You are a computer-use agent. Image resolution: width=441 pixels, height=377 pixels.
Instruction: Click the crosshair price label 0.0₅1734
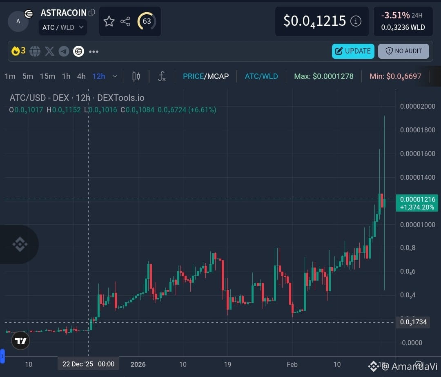[413, 322]
